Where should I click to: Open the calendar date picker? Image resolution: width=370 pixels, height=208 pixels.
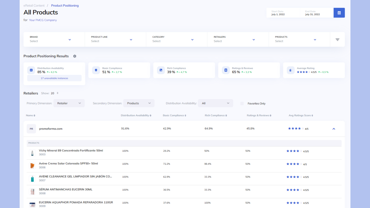click(x=339, y=13)
